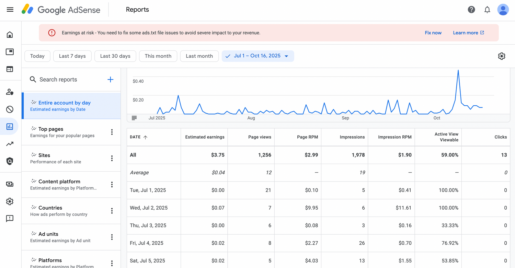This screenshot has width=515, height=268.
Task: Open options menu for Countries report
Action: [112, 211]
